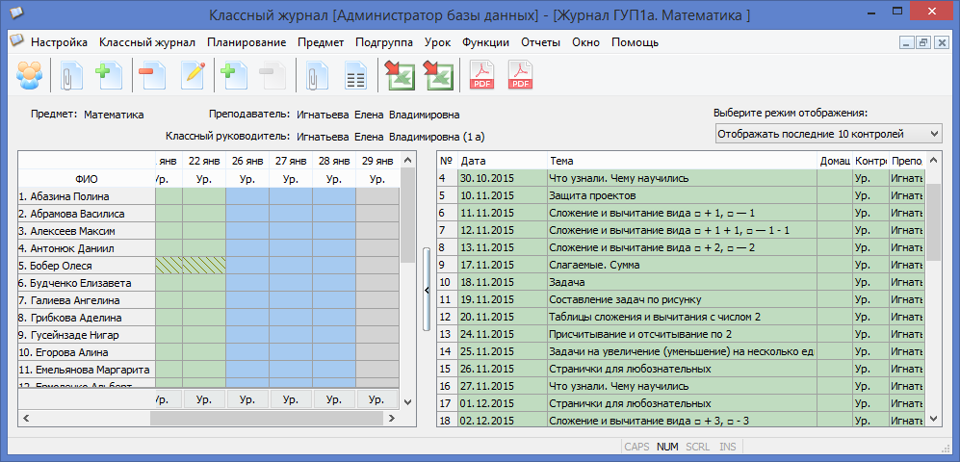The height and width of the screenshot is (462, 960).
Task: Click the yellow pencil edit document icon
Action: (x=192, y=75)
